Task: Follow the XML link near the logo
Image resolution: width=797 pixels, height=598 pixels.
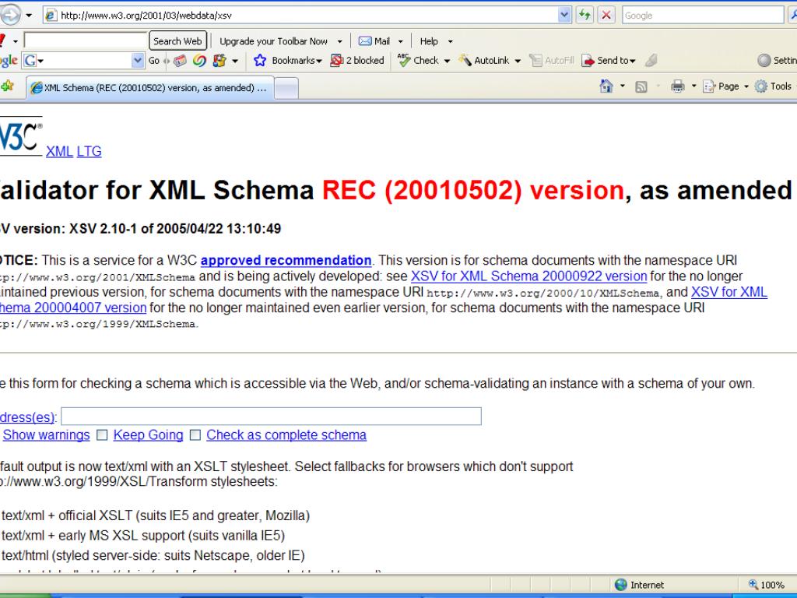Action: point(59,152)
